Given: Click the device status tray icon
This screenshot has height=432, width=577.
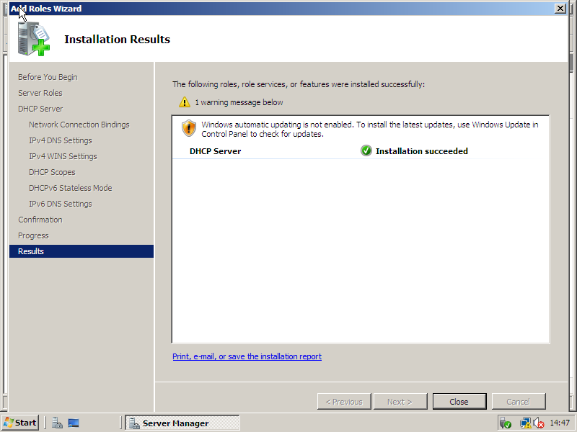Looking at the screenshot, I should 505,423.
